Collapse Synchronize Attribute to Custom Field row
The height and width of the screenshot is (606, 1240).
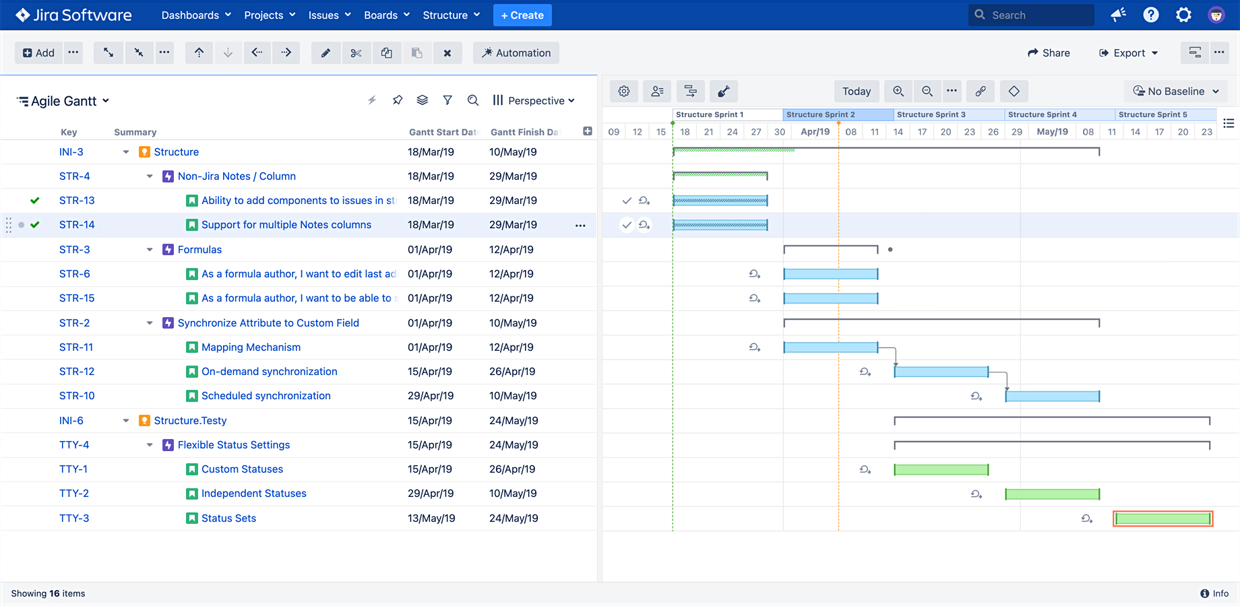150,323
